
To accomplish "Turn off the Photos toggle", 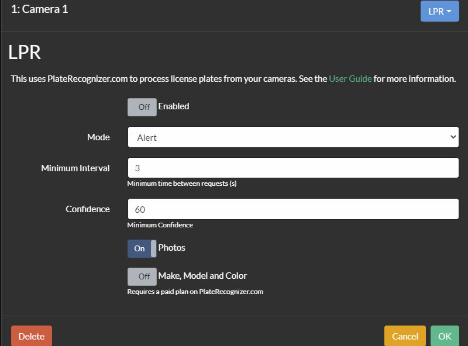I will pos(142,249).
